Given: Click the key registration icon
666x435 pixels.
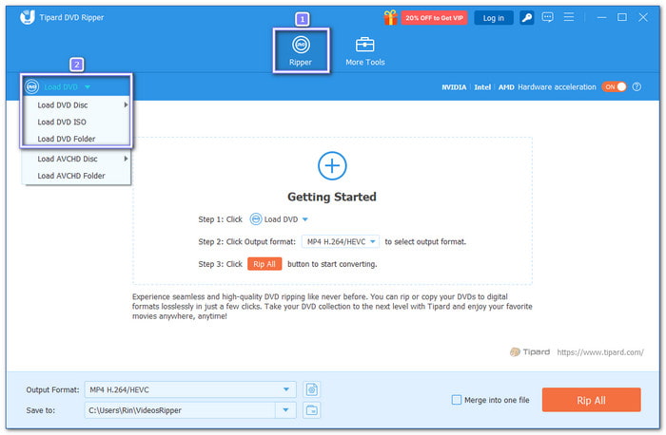Looking at the screenshot, I should (x=527, y=17).
